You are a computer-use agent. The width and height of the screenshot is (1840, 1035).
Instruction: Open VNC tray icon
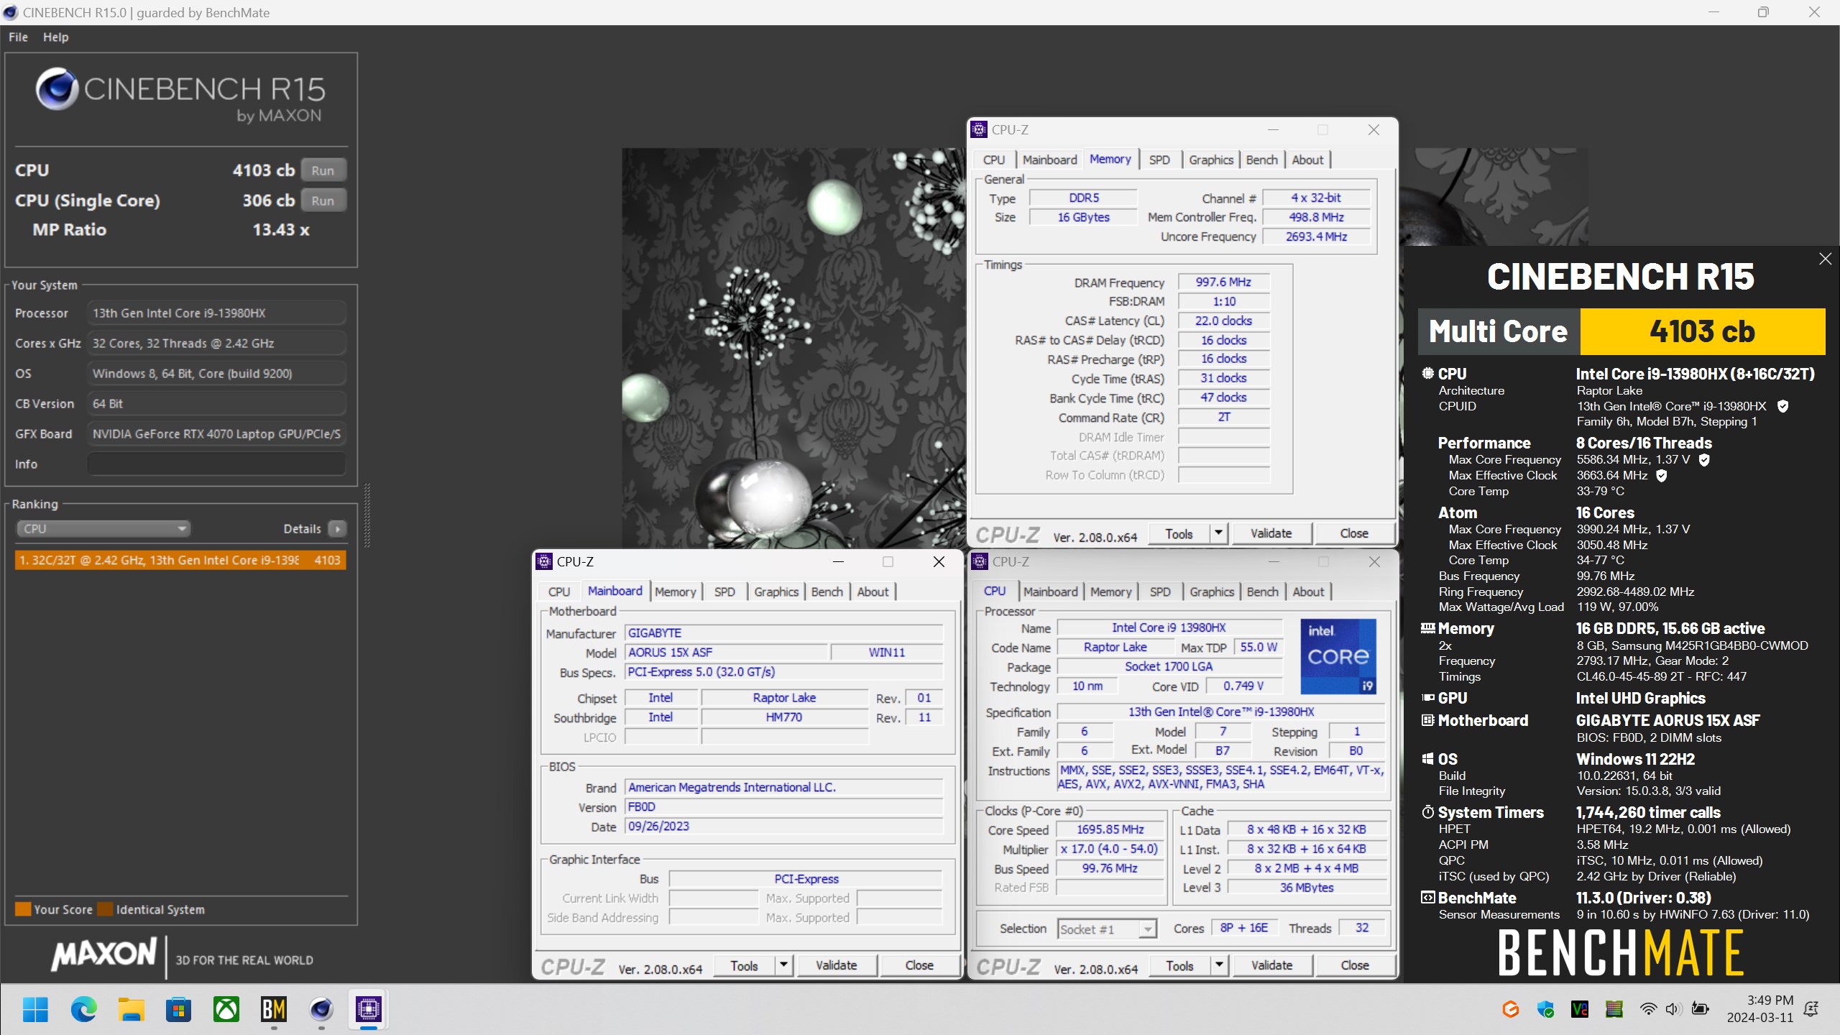1579,1009
